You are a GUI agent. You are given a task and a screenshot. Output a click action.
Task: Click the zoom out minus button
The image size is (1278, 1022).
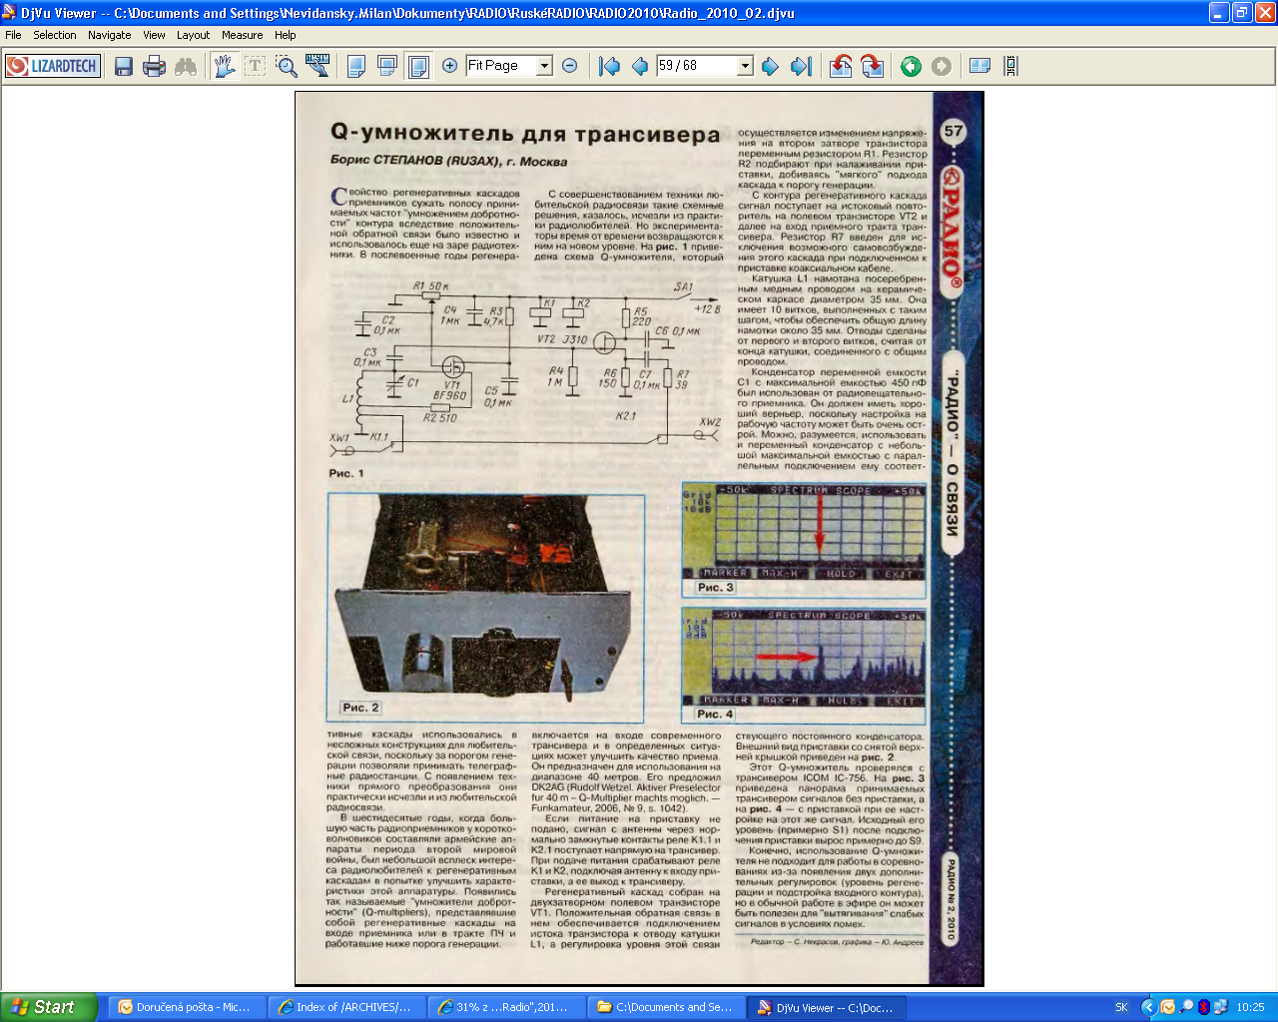[x=570, y=66]
